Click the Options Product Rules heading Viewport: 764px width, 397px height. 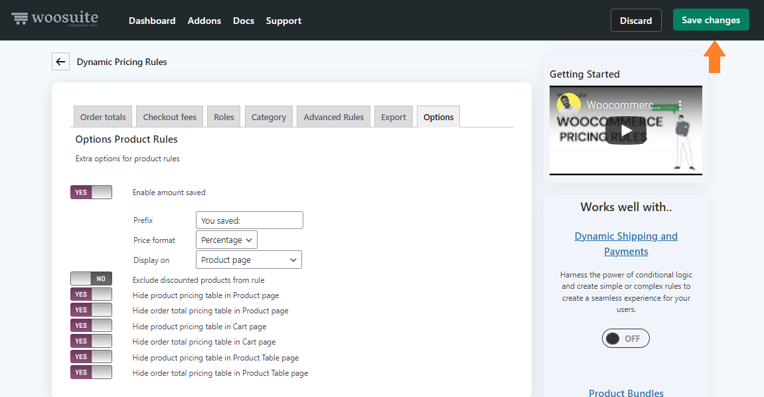tap(126, 139)
